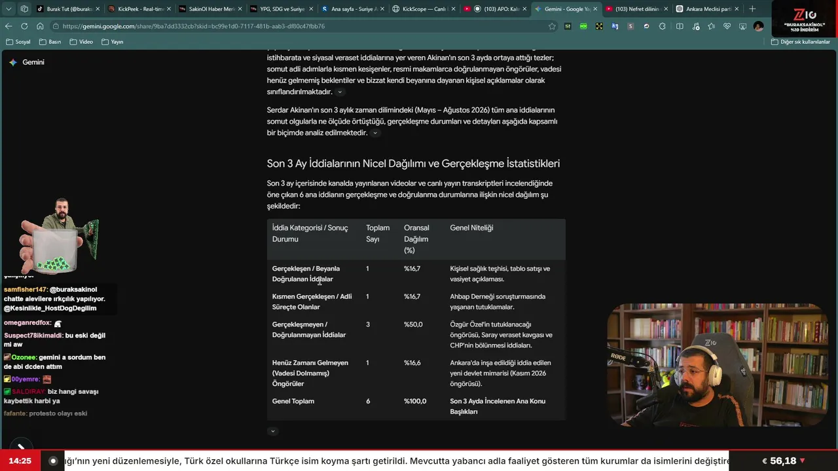Open the media music note icon
838x471 pixels.
pos(695,26)
